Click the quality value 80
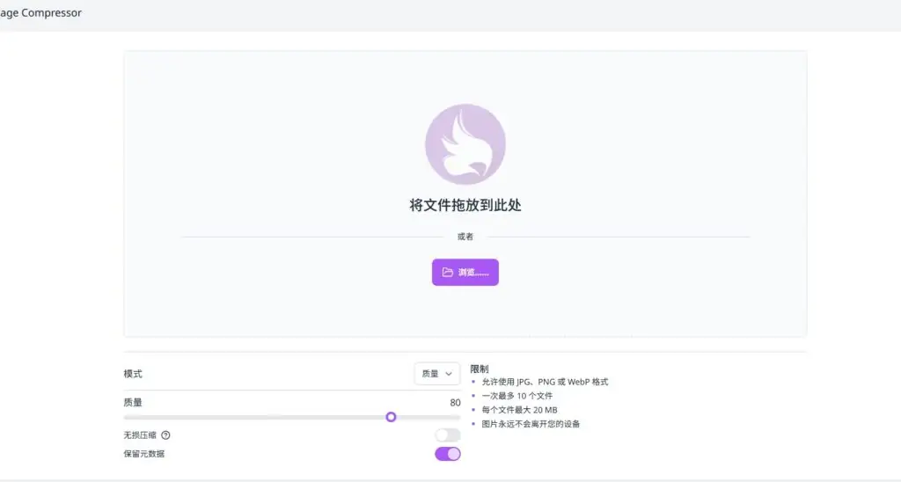Viewport: 901px width, 482px height. coord(455,403)
